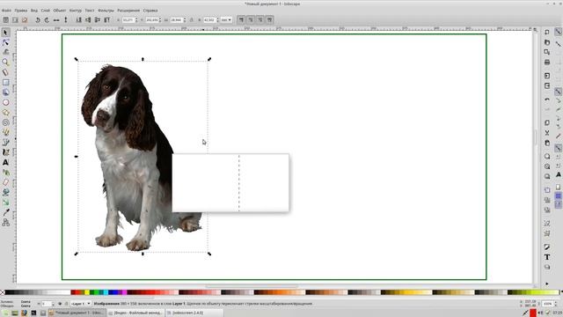The width and height of the screenshot is (563, 317).
Task: Select the Star and polygon tool
Action: 6,113
